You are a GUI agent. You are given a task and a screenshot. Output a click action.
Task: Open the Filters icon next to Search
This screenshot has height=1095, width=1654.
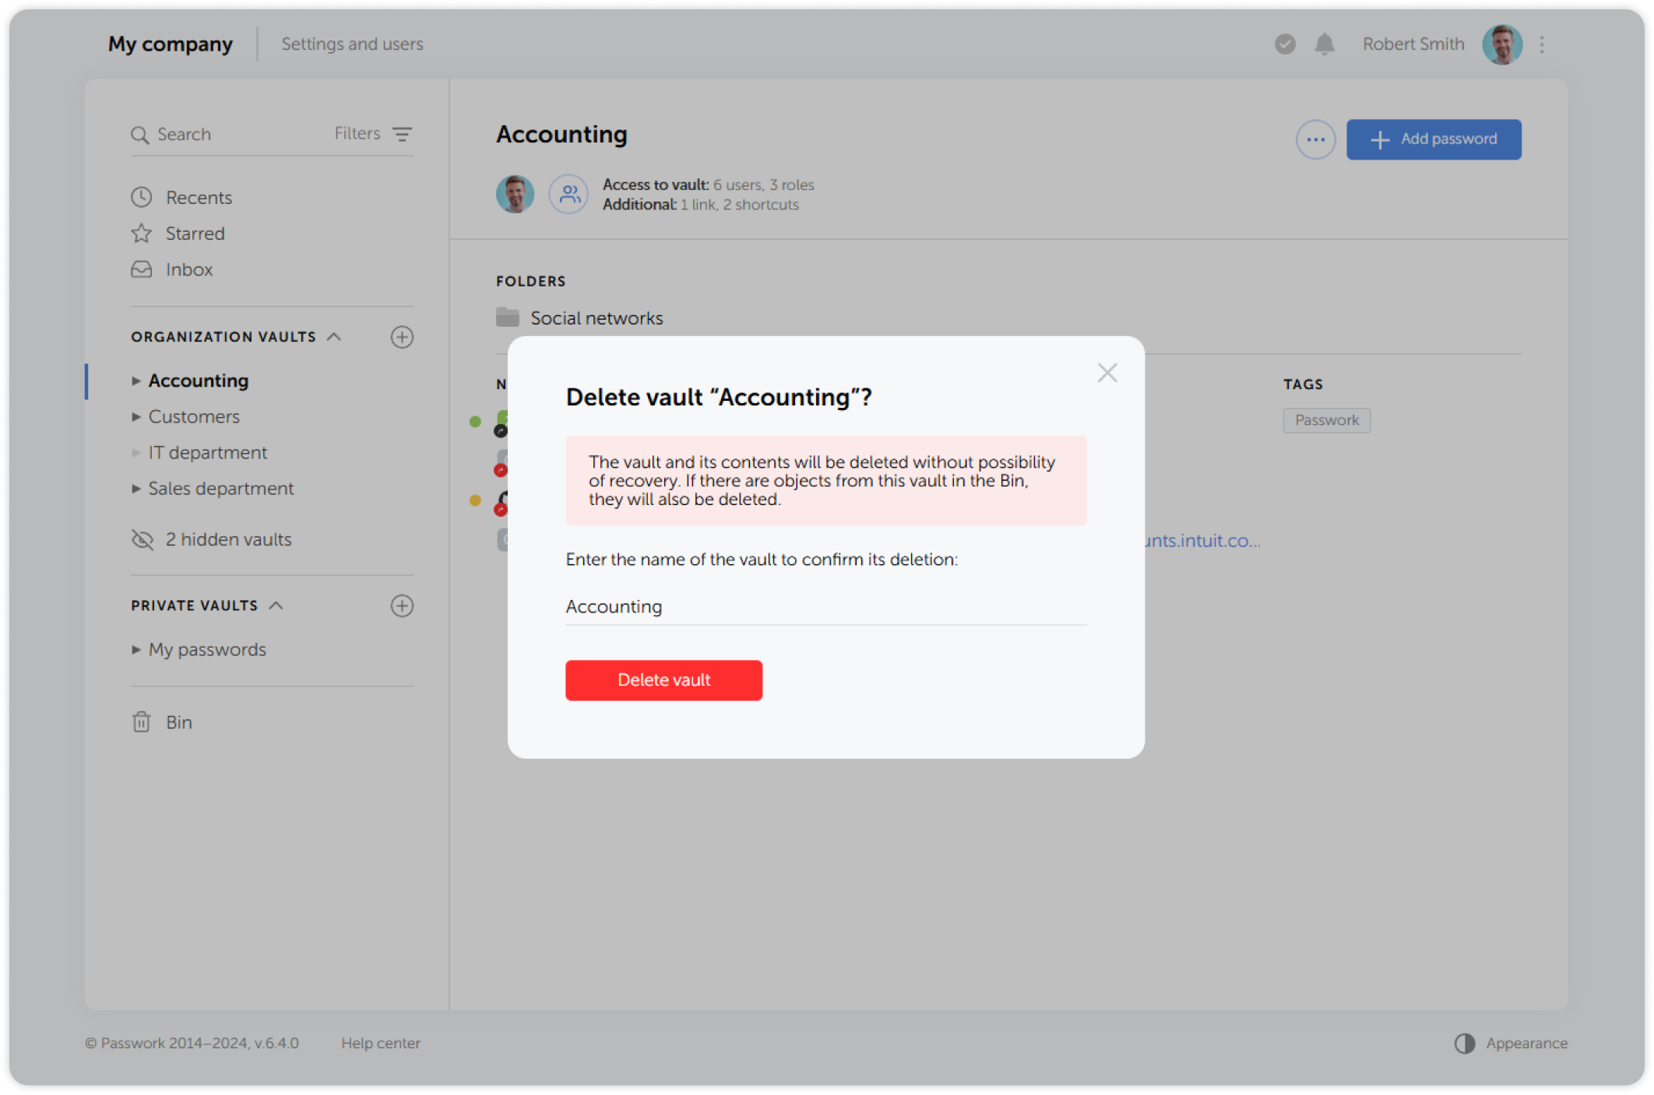pyautogui.click(x=402, y=134)
